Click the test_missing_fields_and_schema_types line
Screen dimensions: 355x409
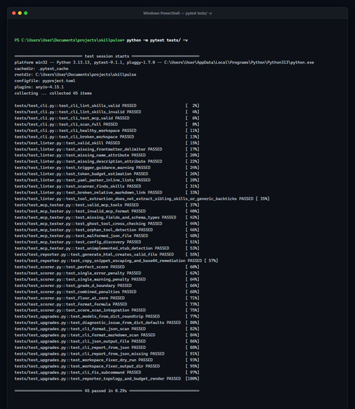pyautogui.click(x=107, y=217)
